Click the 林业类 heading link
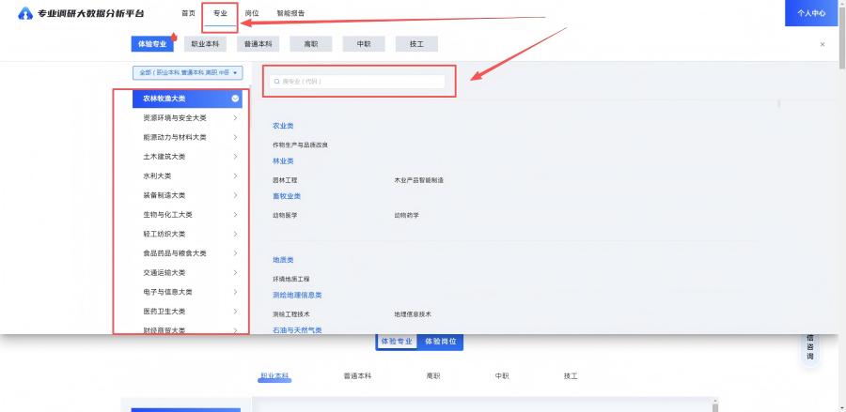The image size is (846, 412). [x=283, y=161]
